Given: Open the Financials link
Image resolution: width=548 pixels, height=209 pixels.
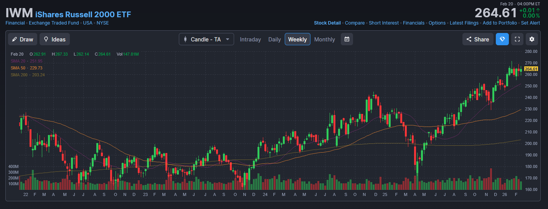Looking at the screenshot, I should pyautogui.click(x=414, y=23).
